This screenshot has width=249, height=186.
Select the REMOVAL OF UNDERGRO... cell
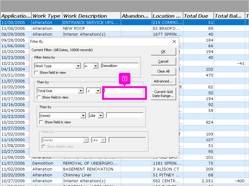tap(92, 163)
